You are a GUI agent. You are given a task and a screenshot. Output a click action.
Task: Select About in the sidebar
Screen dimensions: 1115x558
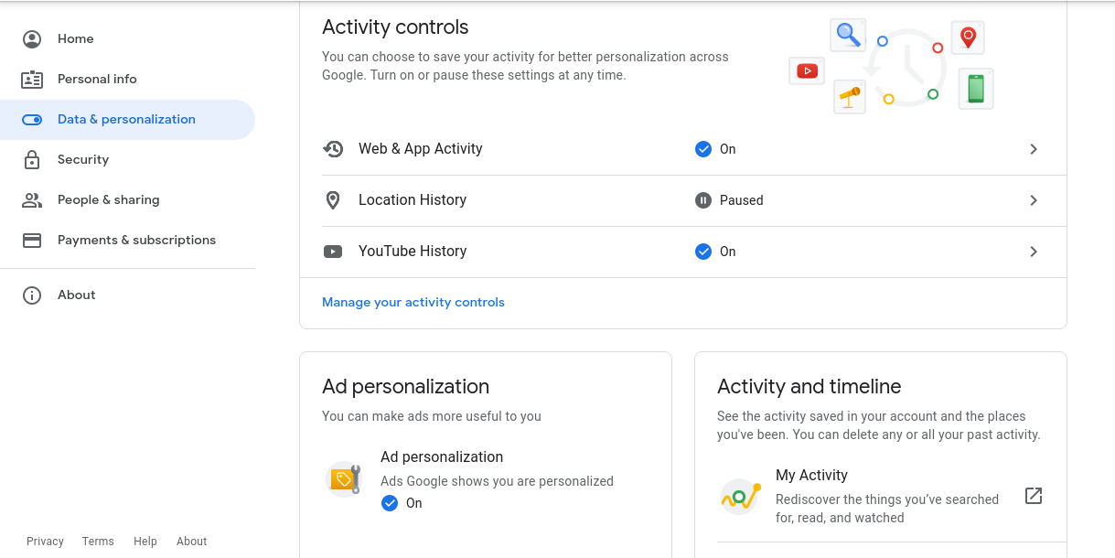click(77, 295)
